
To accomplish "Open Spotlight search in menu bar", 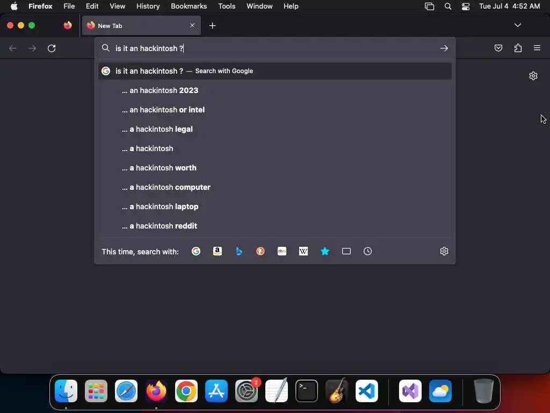I will click(x=447, y=6).
